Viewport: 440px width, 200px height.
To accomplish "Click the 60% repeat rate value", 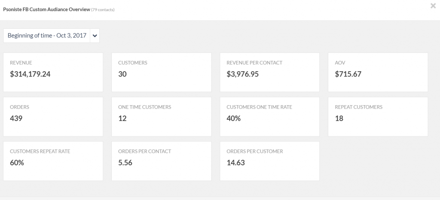I will 17,163.
